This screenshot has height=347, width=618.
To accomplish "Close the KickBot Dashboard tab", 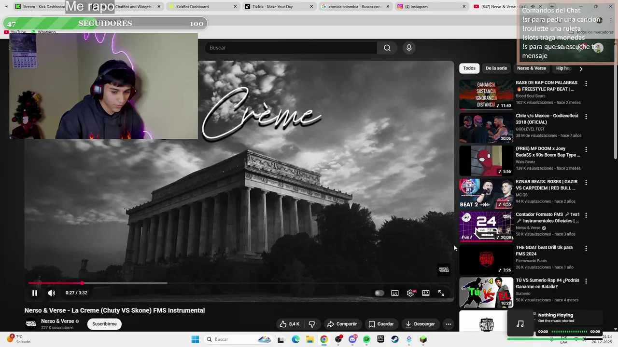I will point(235,7).
